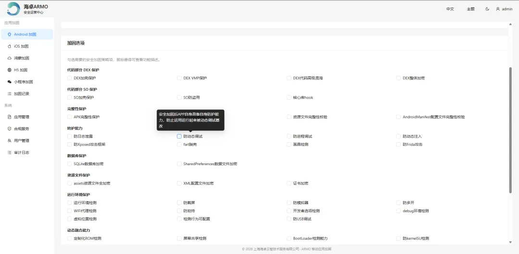The width and height of the screenshot is (519, 254).
Task: Open 鸿蒙加固 in the sidebar
Action: coord(27,58)
